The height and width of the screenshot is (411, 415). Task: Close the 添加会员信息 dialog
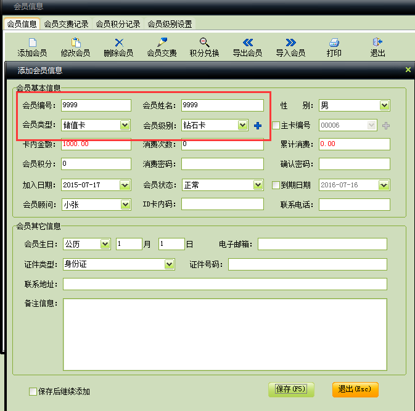[408, 70]
